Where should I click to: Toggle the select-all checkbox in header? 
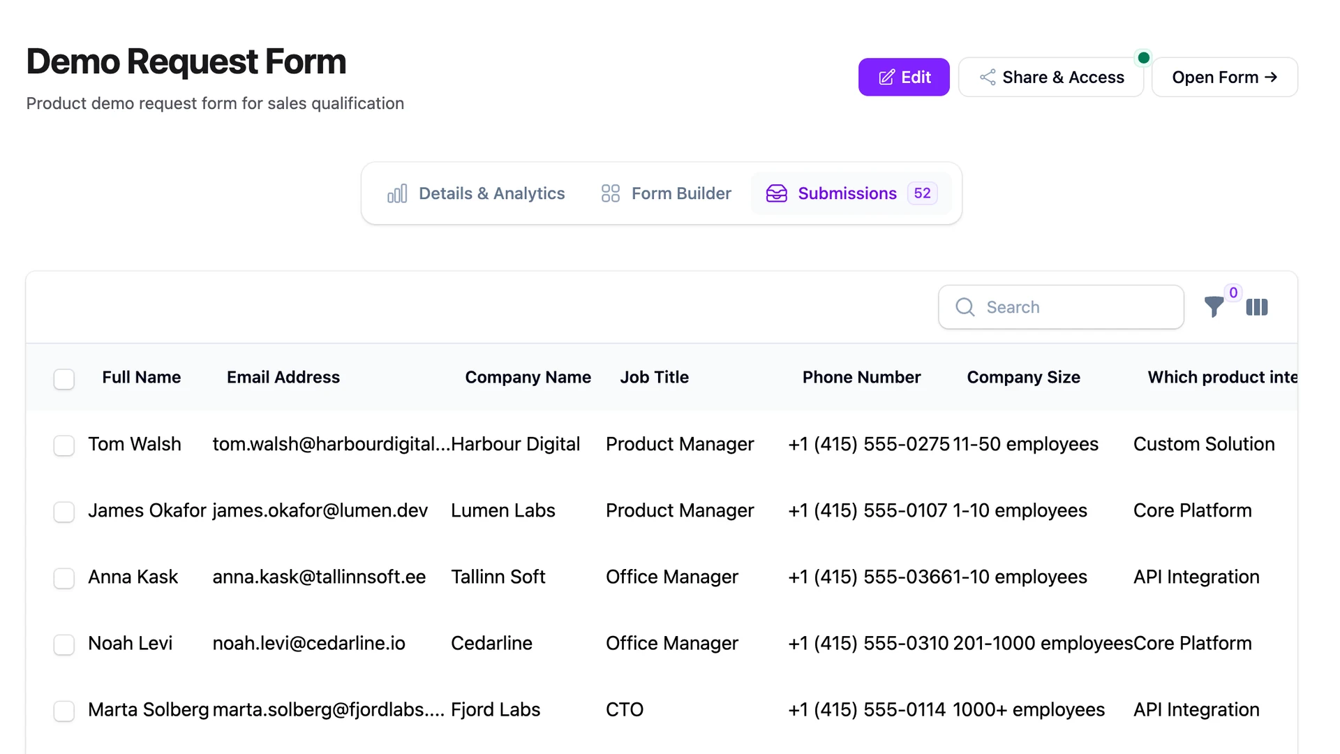(x=64, y=379)
